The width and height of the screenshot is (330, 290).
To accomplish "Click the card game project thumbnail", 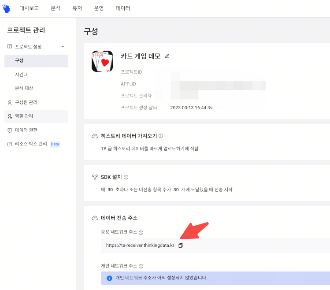I will (x=102, y=61).
